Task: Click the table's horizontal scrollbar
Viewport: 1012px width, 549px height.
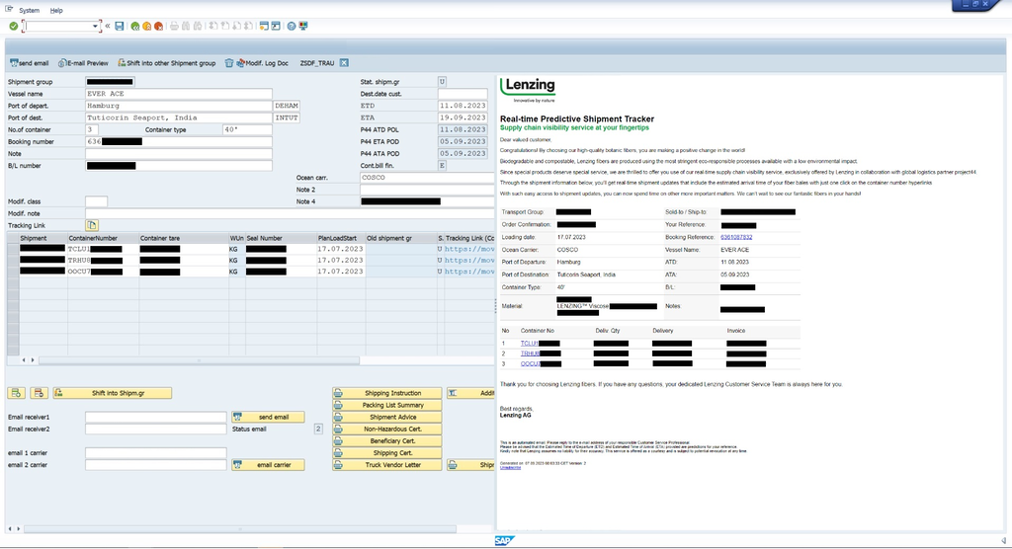Action: tap(199, 360)
